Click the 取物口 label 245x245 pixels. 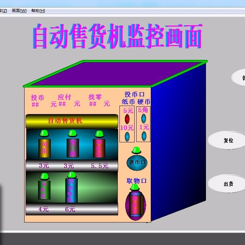[136, 181]
